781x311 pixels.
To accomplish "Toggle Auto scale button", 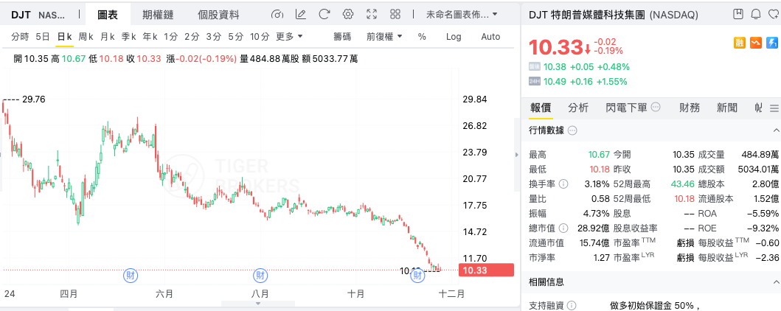I will pyautogui.click(x=490, y=36).
